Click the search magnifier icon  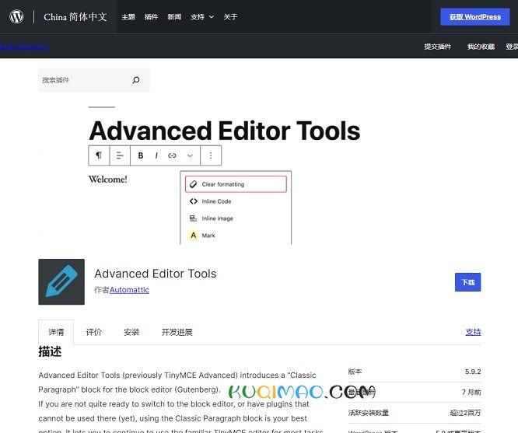coord(136,80)
